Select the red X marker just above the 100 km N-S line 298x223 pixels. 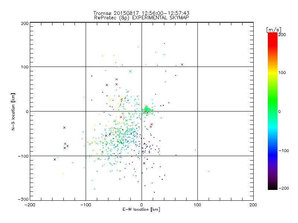pyautogui.click(x=182, y=65)
